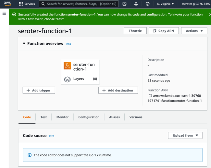Open the notifications bell

[x=136, y=4]
